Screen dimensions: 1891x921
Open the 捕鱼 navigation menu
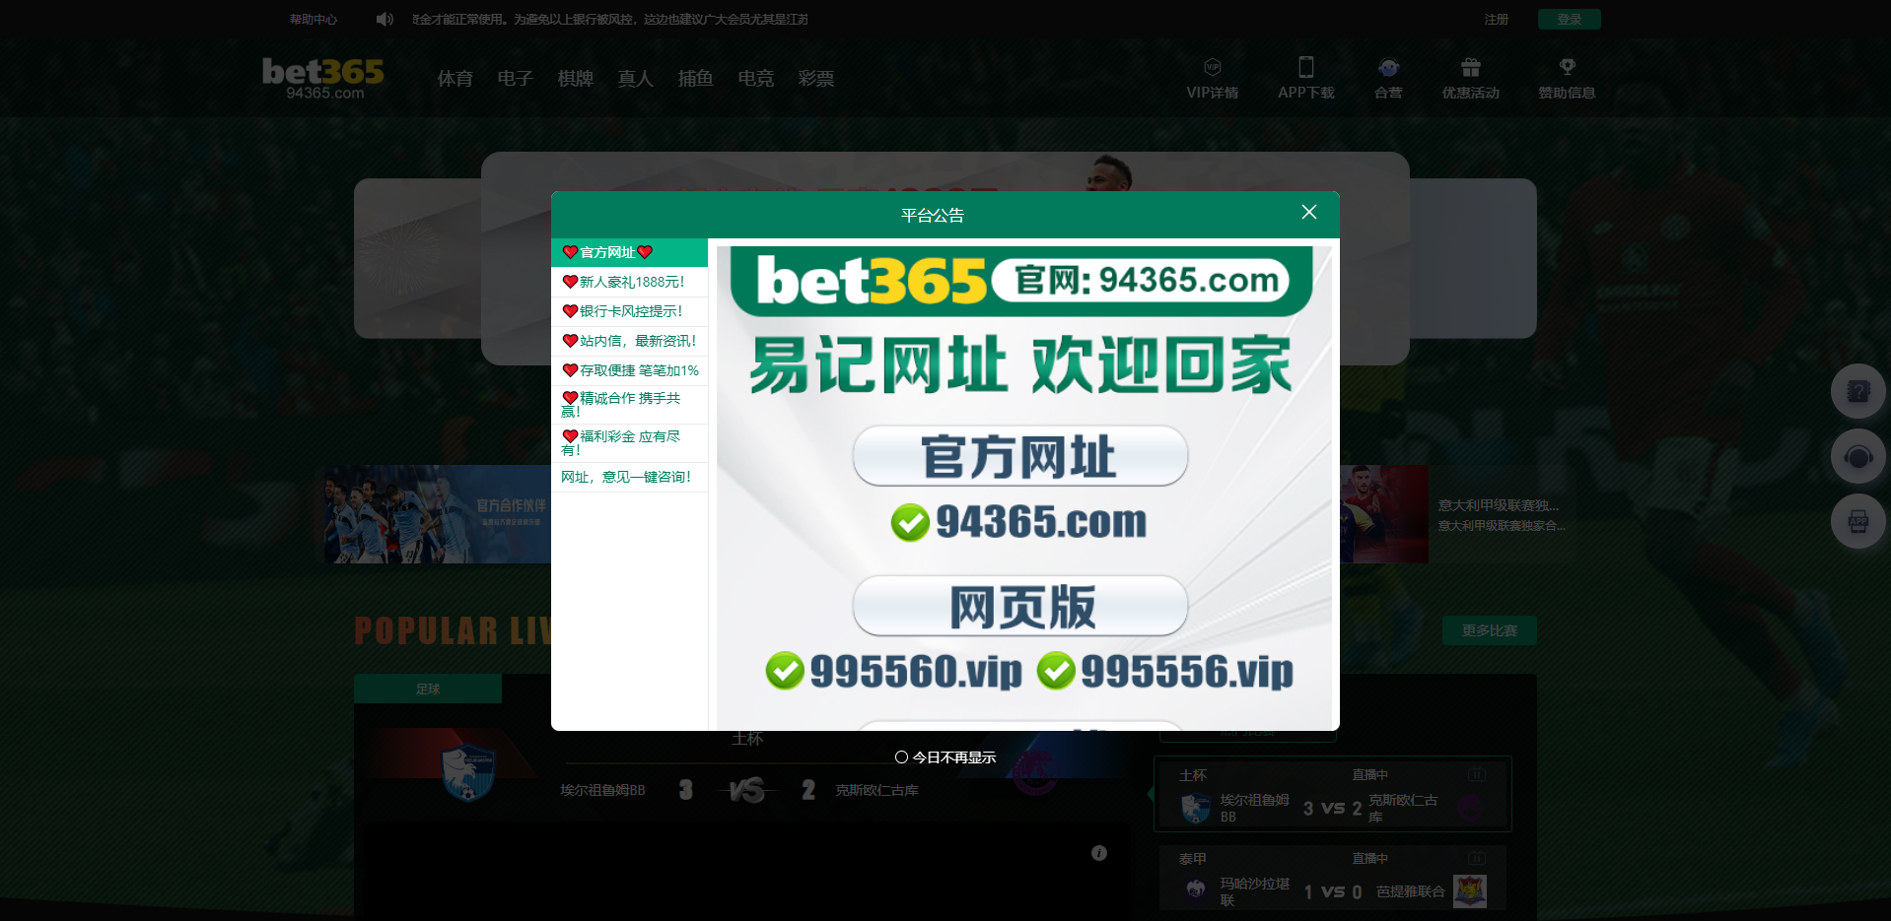pos(696,79)
